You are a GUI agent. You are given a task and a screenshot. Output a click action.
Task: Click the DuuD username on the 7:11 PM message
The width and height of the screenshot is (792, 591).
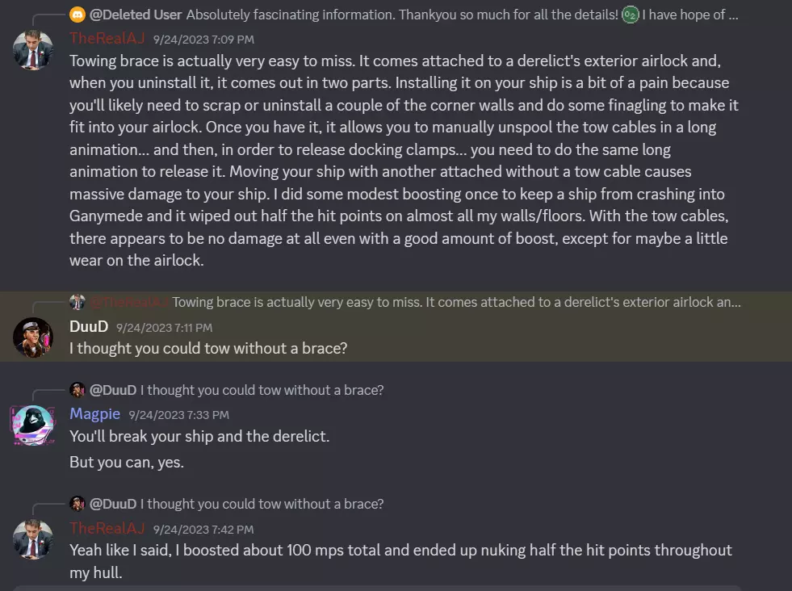[x=89, y=327]
